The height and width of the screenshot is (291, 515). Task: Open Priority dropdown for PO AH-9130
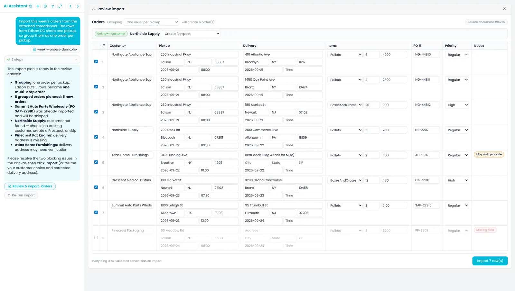point(457,155)
